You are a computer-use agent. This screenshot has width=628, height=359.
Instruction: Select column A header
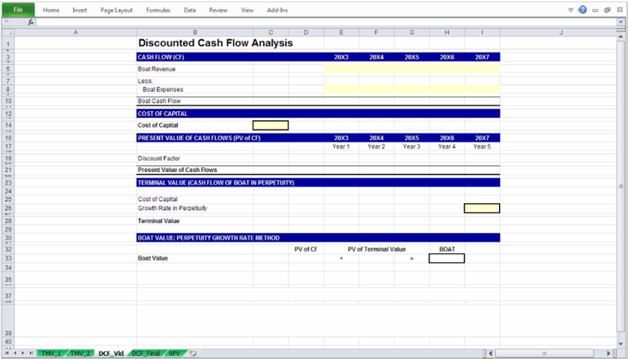click(75, 33)
